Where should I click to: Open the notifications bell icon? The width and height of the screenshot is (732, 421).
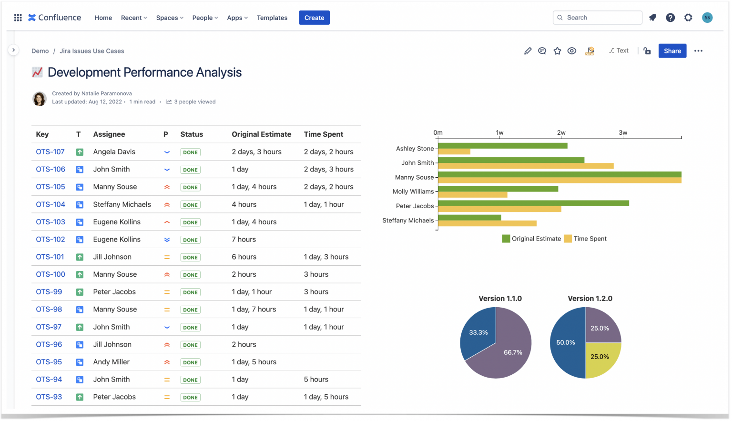(x=652, y=18)
